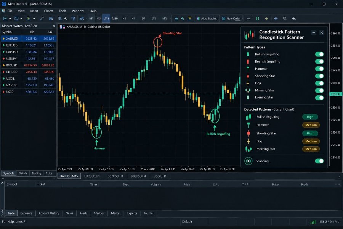Click the zoom in magnifier icon
Screen dimensions: 343x229
pyautogui.click(x=285, y=19)
